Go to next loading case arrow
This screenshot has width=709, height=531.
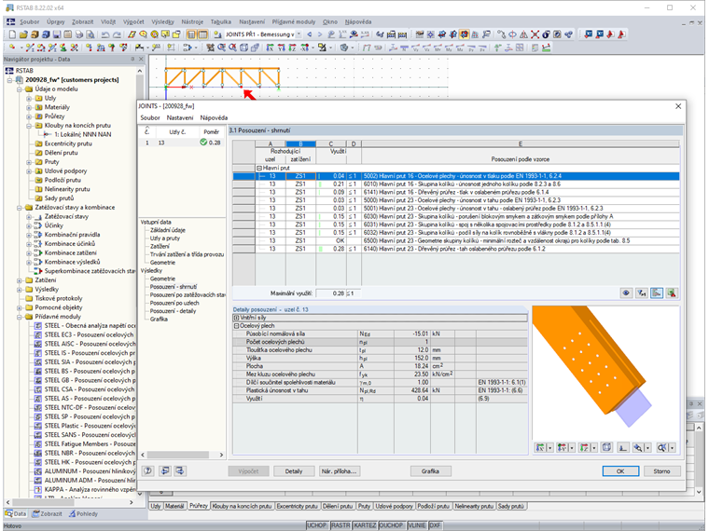coord(320,34)
